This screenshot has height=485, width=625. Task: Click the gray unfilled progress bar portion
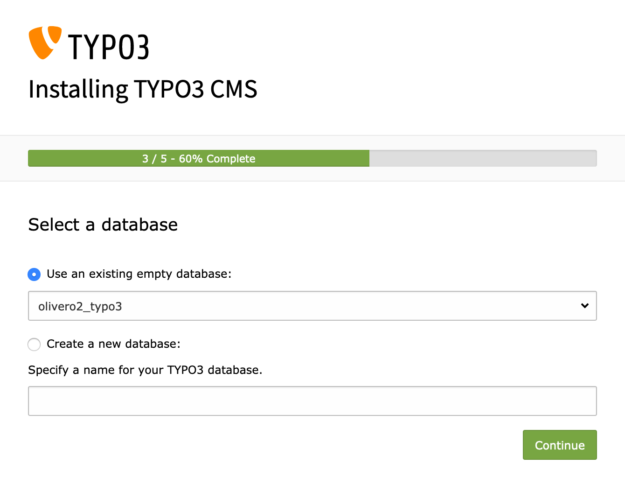point(483,158)
